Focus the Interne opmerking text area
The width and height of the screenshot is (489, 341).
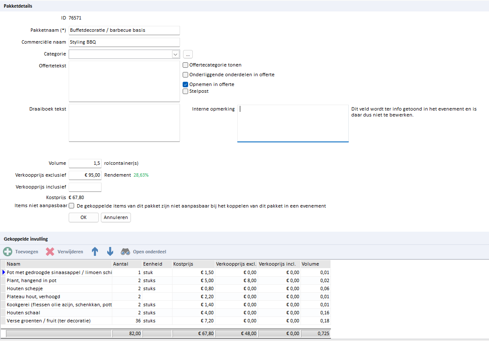click(293, 123)
